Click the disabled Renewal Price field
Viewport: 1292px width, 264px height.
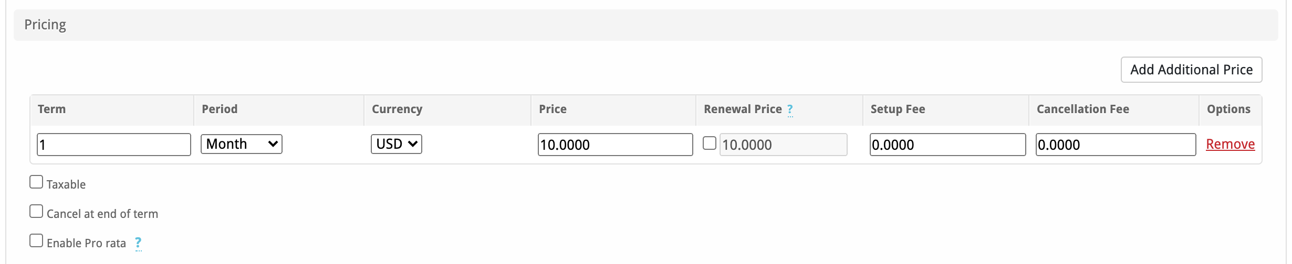783,145
